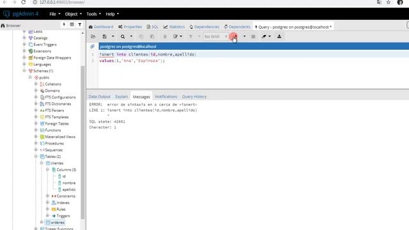
Task: Click the Edit pencil toolbar icon
Action: [x=176, y=36]
